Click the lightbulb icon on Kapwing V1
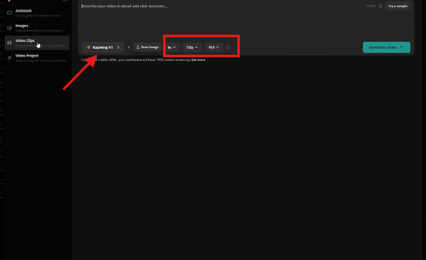Screen dimensions: 426x260 (x=88, y=47)
